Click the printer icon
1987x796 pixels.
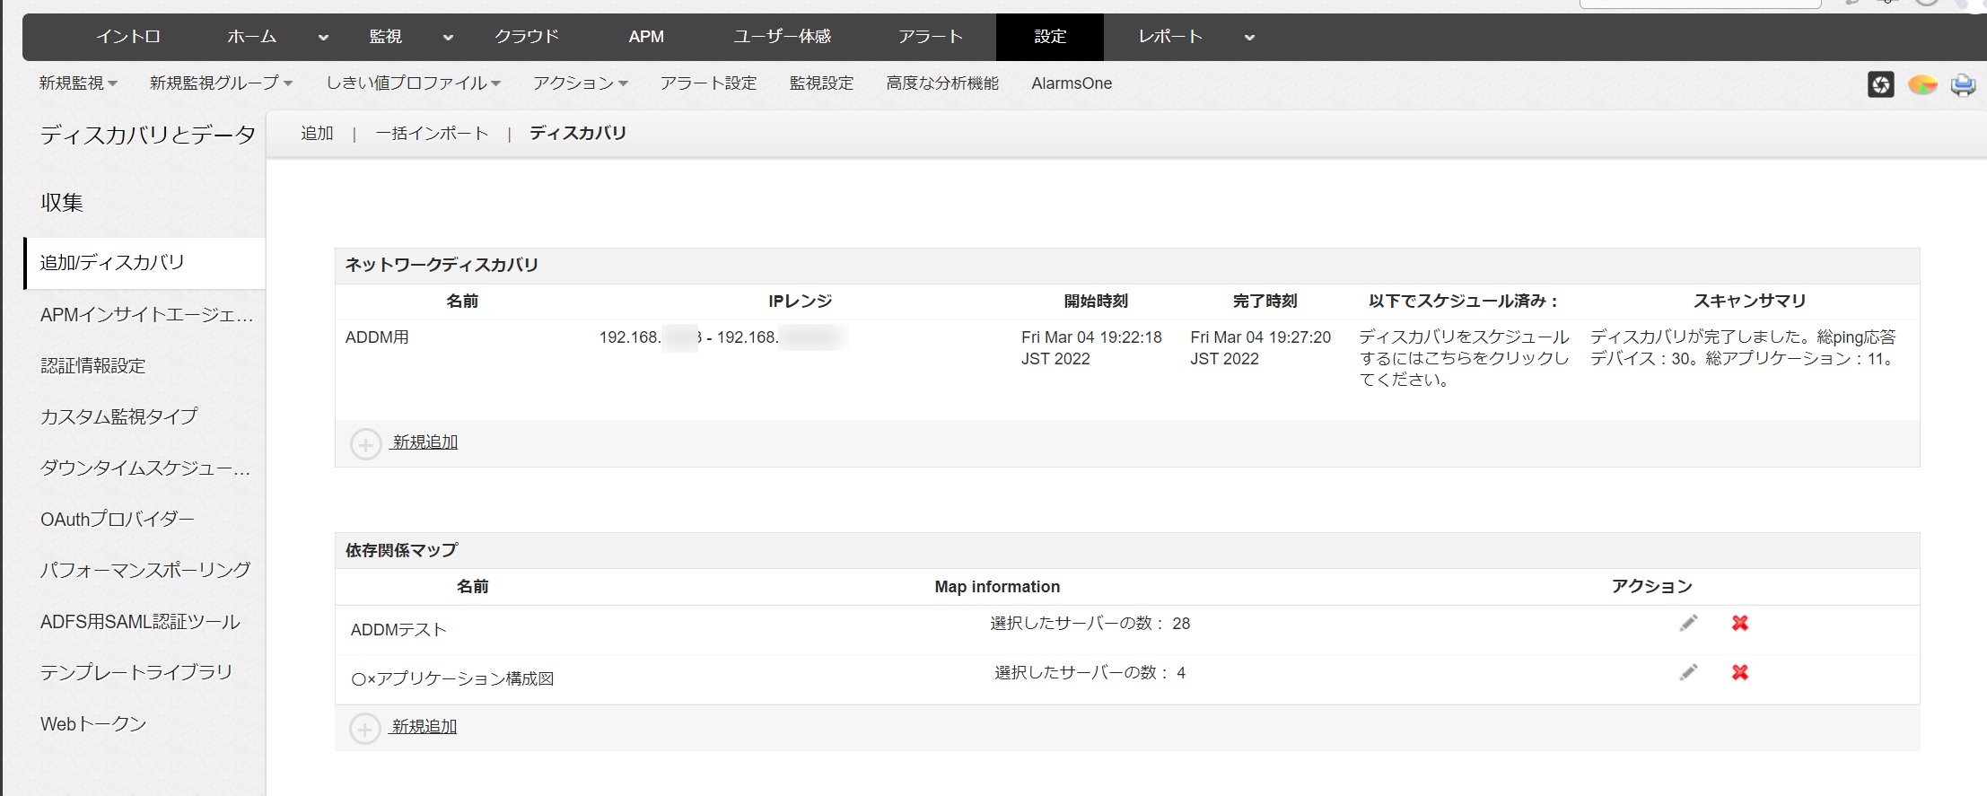1963,84
